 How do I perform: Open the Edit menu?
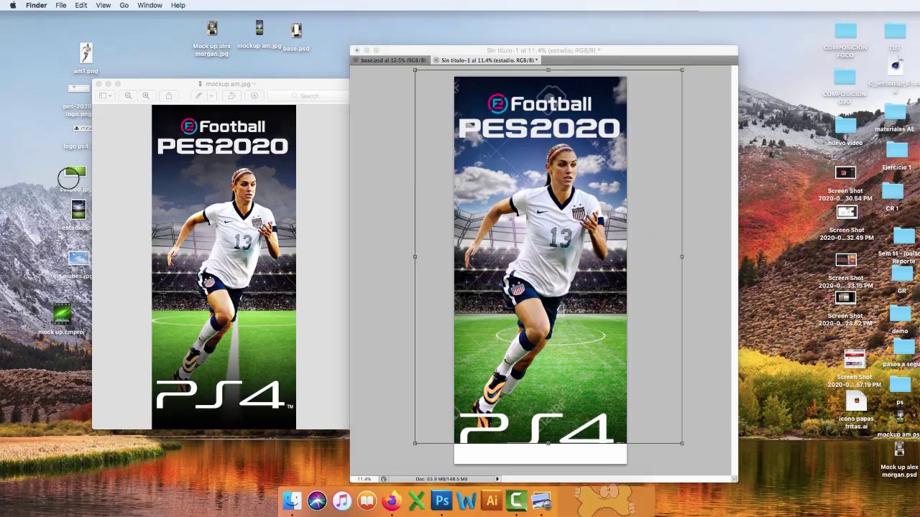pos(81,5)
